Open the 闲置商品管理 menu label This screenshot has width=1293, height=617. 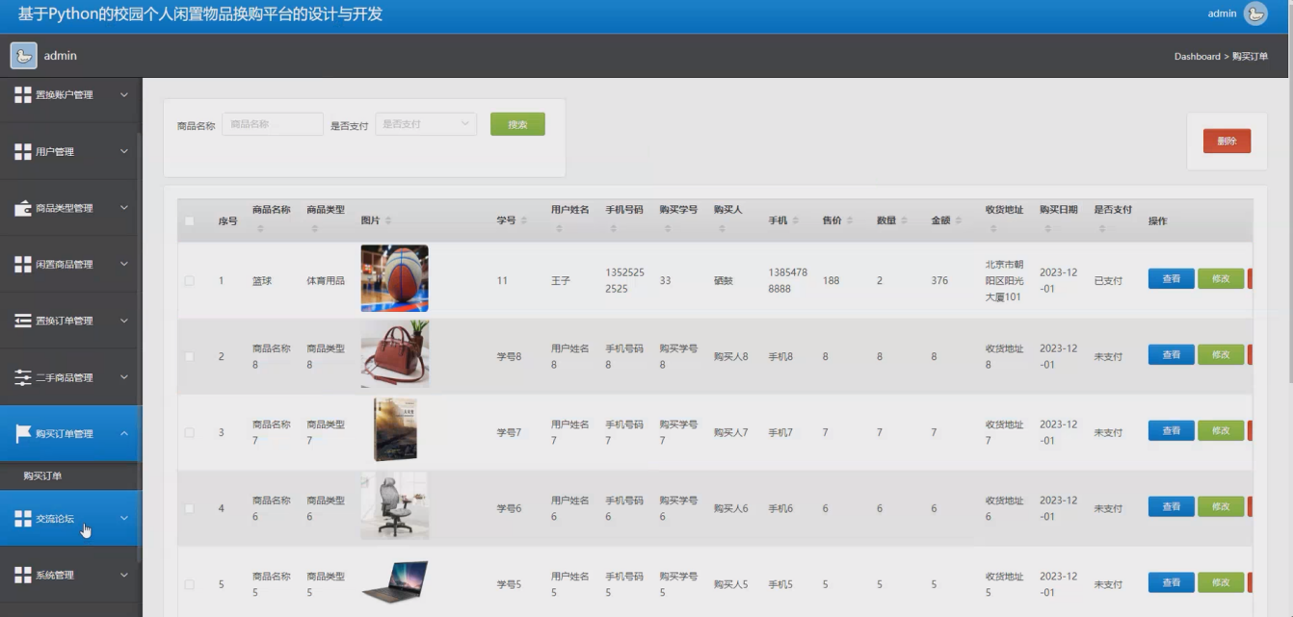click(65, 265)
